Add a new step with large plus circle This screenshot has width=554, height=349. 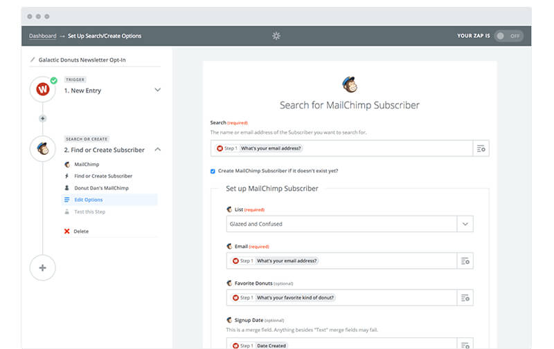[x=43, y=268]
